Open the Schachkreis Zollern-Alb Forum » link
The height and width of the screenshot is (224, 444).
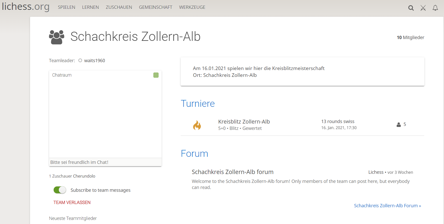pyautogui.click(x=387, y=205)
